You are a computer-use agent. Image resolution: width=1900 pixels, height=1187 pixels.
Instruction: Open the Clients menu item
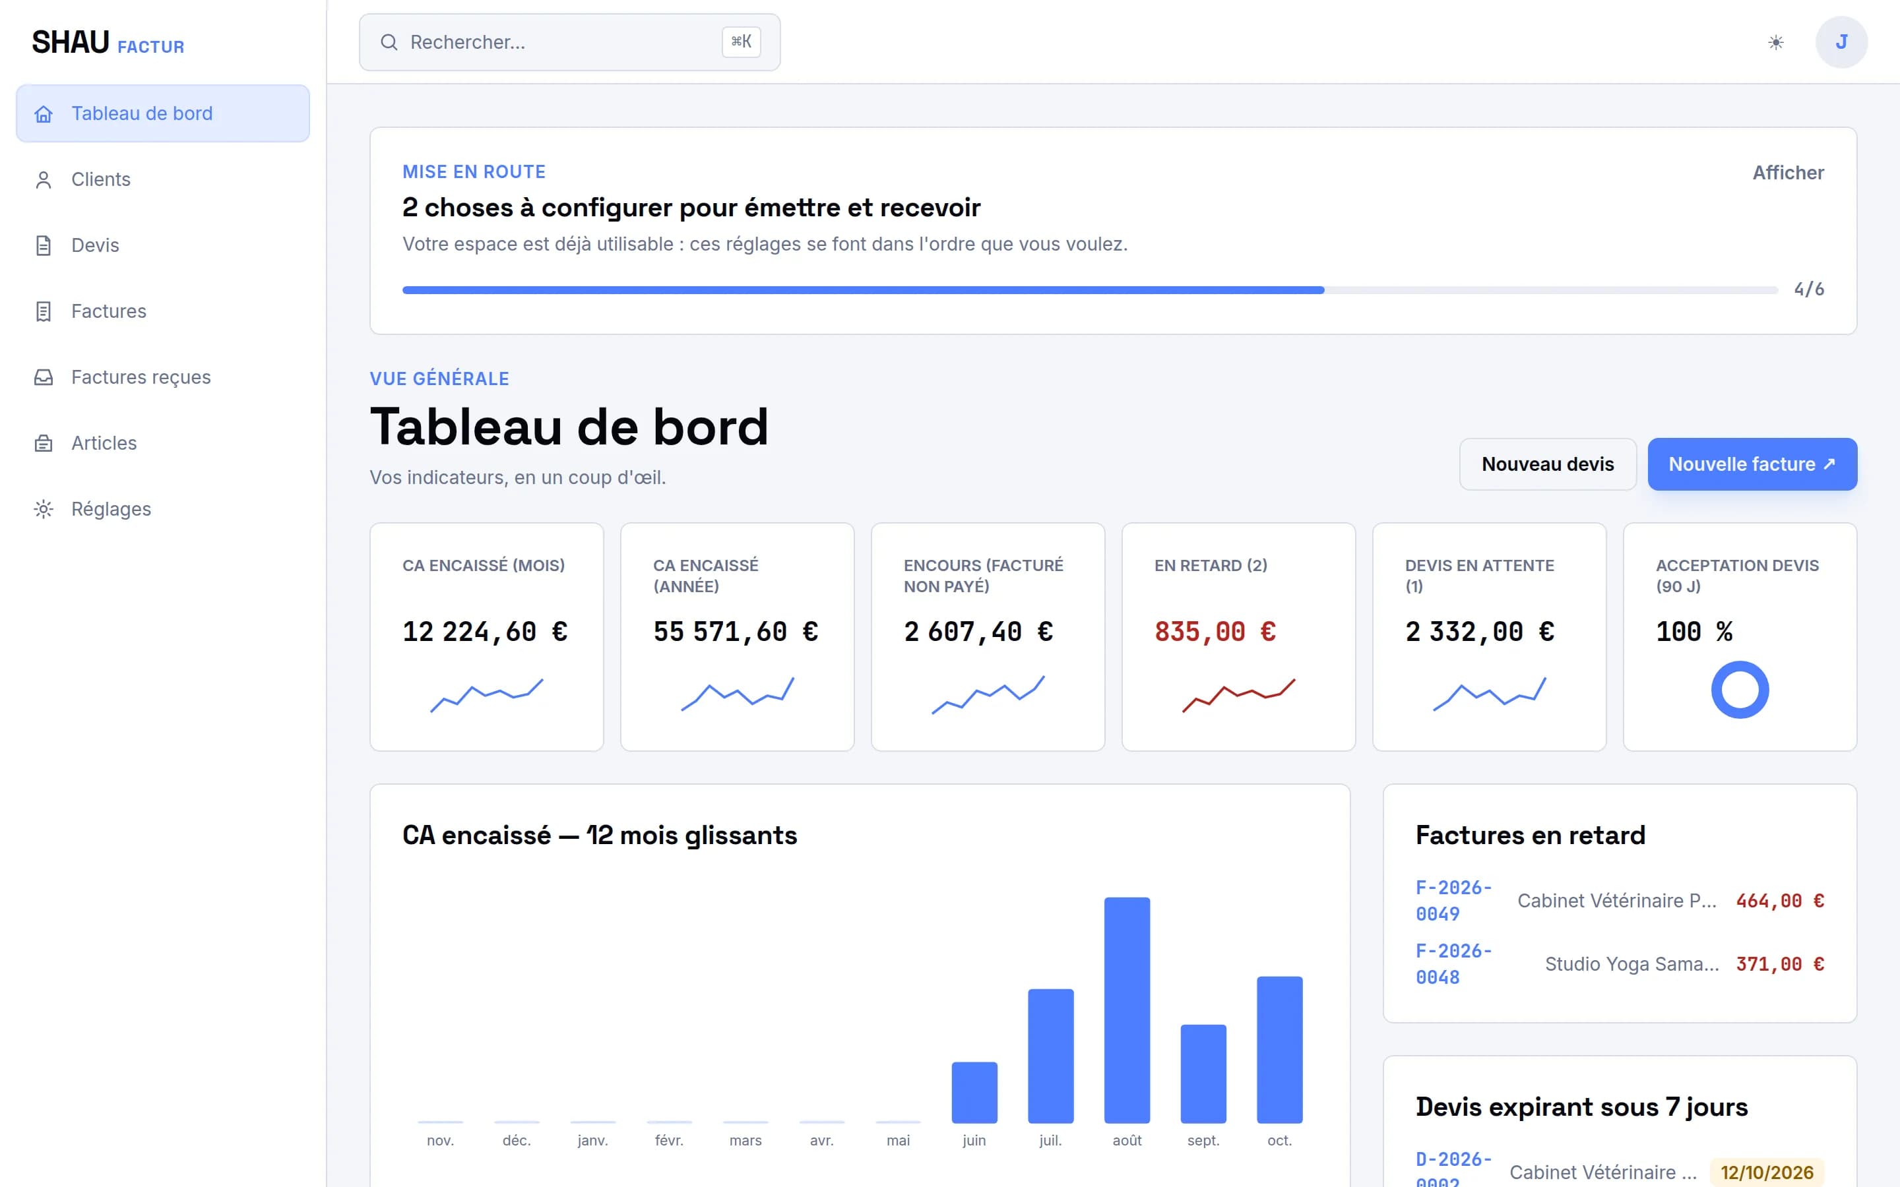162,180
